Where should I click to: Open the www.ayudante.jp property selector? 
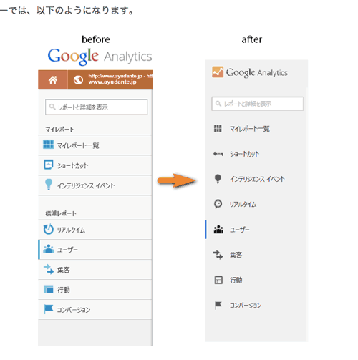(110, 79)
